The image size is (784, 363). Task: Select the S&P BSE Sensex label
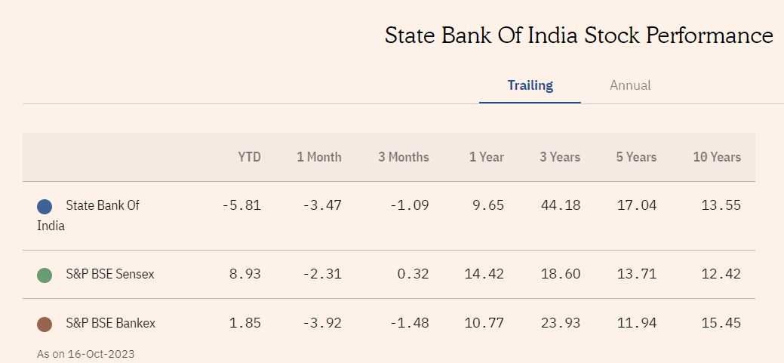tap(109, 275)
